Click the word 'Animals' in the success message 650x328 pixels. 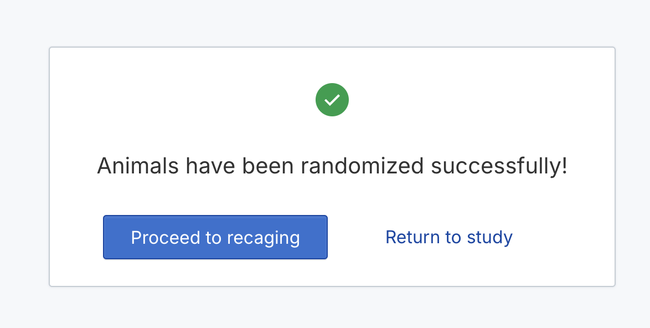click(138, 166)
